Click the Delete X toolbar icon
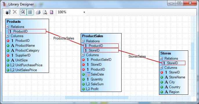 [15, 12]
